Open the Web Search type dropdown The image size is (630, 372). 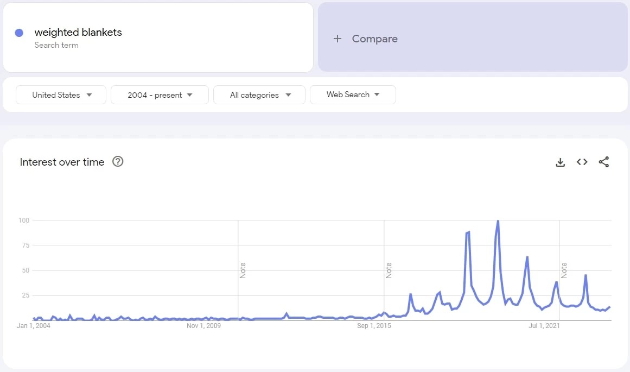(353, 94)
